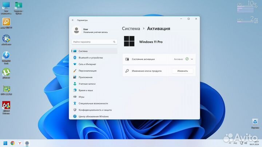Click the User account avatar
The image size is (262, 147).
pyautogui.click(x=76, y=30)
